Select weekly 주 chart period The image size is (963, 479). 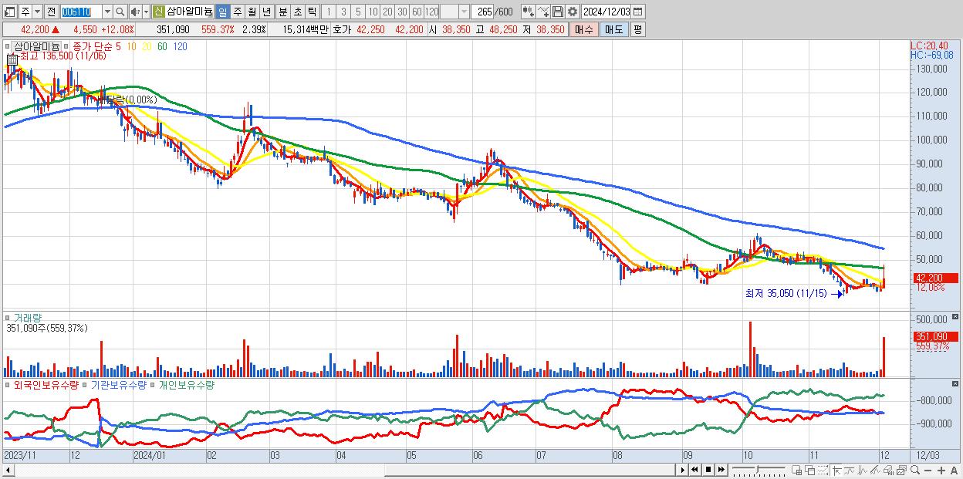pyautogui.click(x=238, y=12)
